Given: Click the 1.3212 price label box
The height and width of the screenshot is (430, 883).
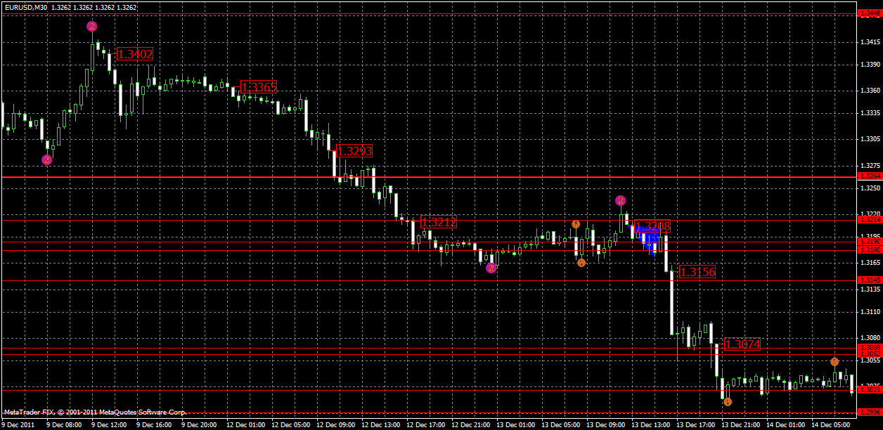Looking at the screenshot, I should [439, 222].
